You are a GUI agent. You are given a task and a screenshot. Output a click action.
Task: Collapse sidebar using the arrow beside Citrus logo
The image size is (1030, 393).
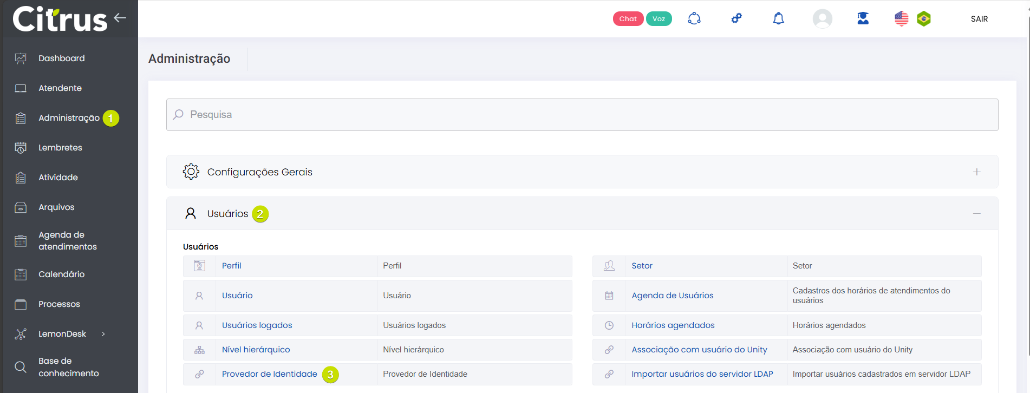coord(120,18)
